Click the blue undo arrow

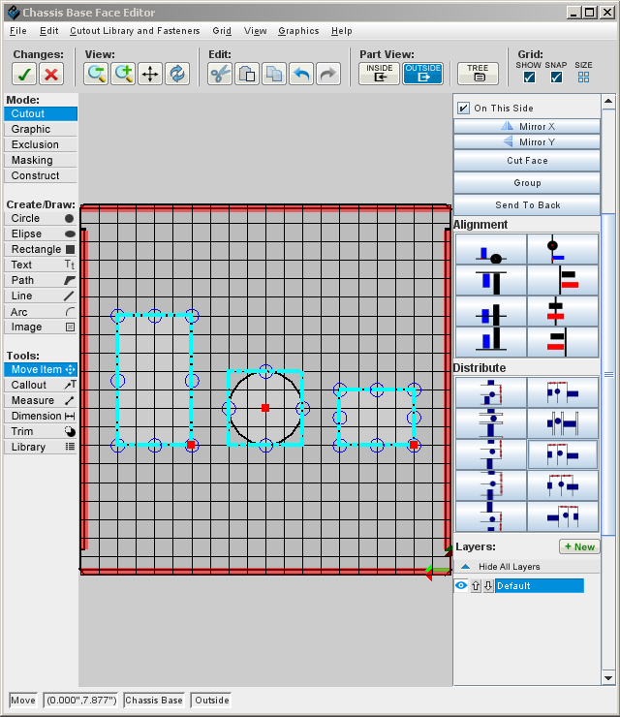301,74
